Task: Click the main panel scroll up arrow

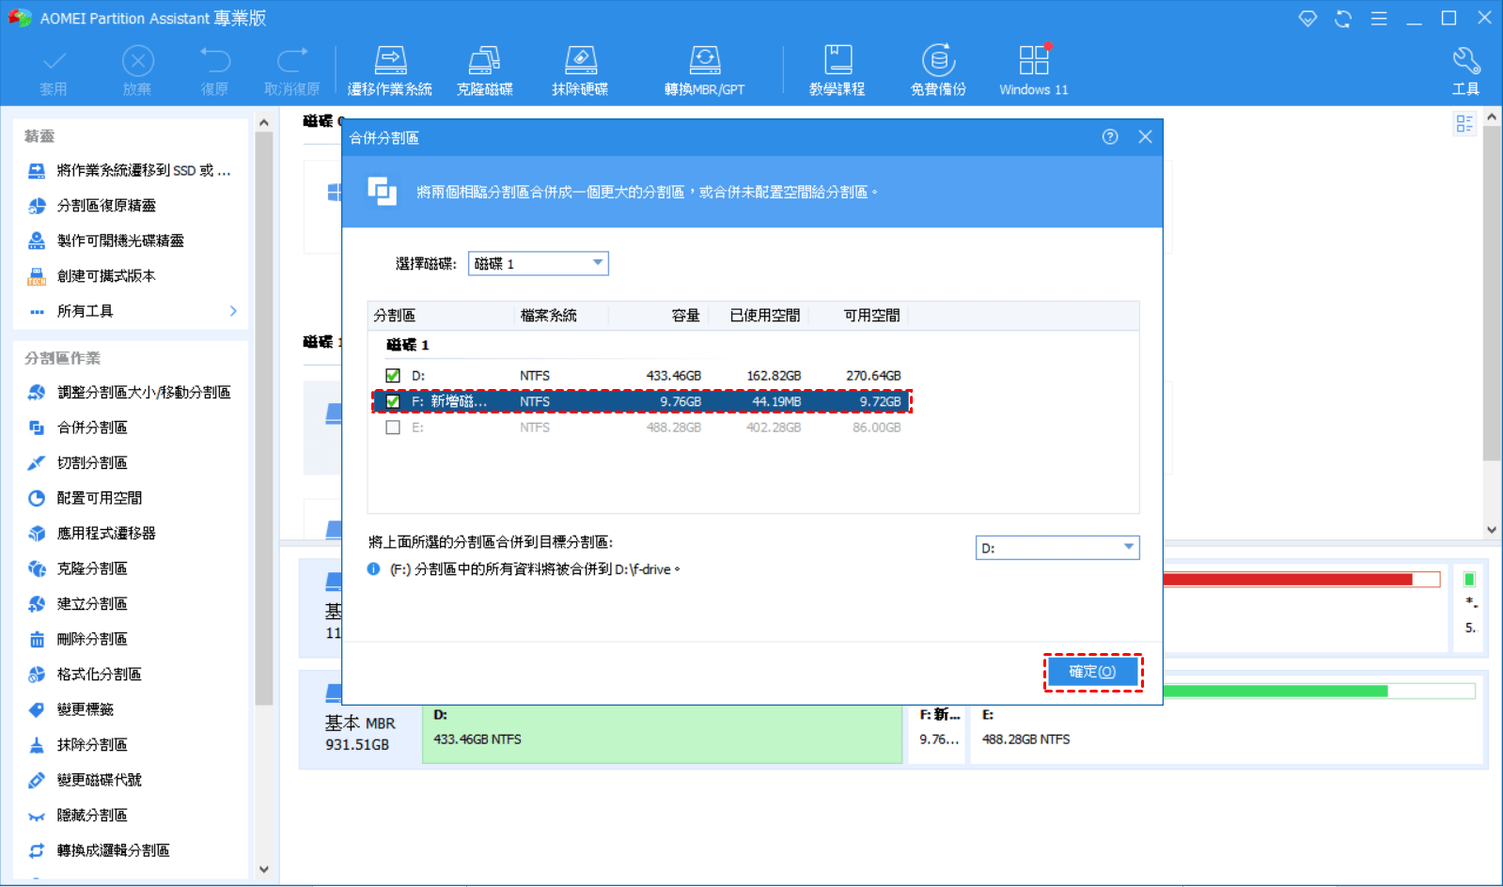Action: click(1492, 117)
